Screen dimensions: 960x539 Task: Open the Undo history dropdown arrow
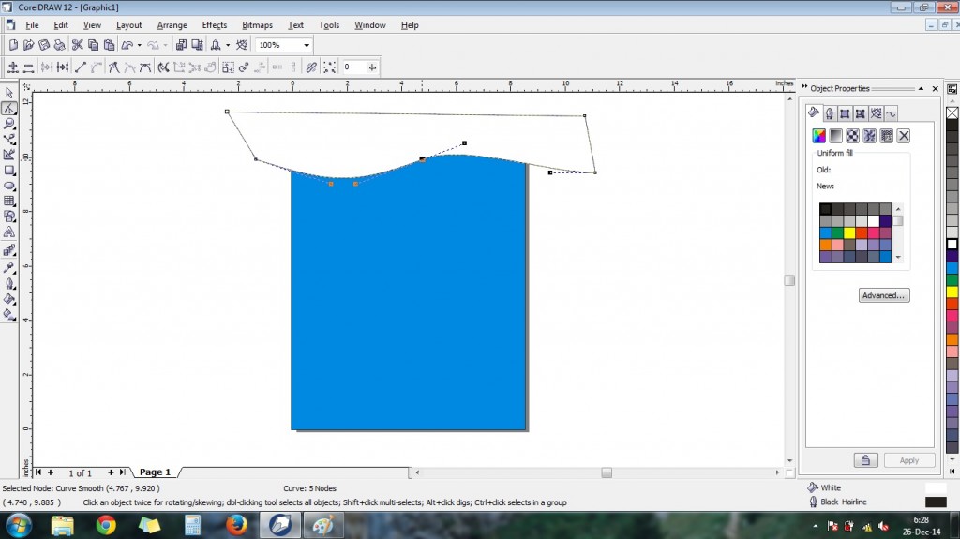140,45
